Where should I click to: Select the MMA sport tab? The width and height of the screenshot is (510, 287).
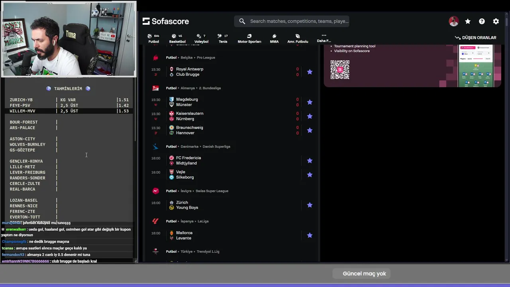[x=274, y=39]
